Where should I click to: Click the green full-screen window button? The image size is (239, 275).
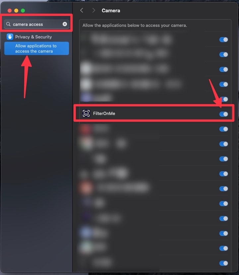23,11
